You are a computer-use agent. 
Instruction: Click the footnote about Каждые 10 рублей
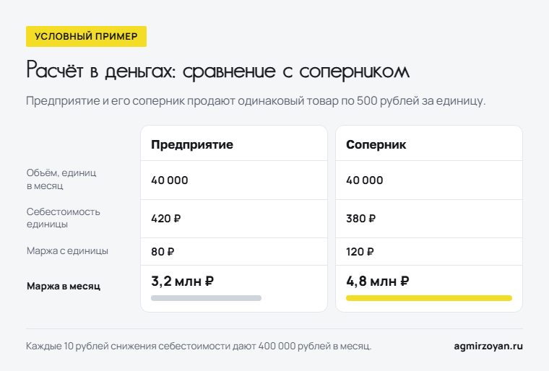tap(199, 346)
